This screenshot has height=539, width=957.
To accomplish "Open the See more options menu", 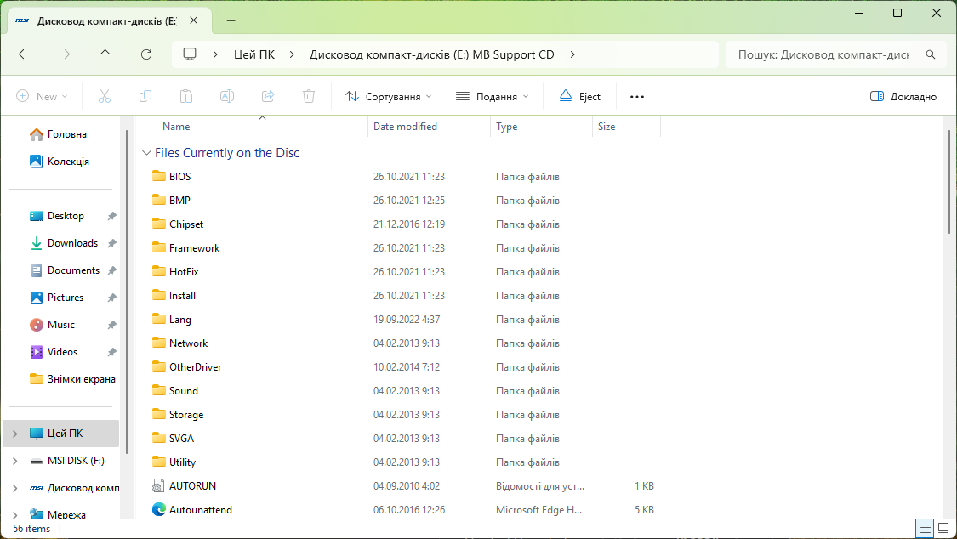I will [x=637, y=96].
